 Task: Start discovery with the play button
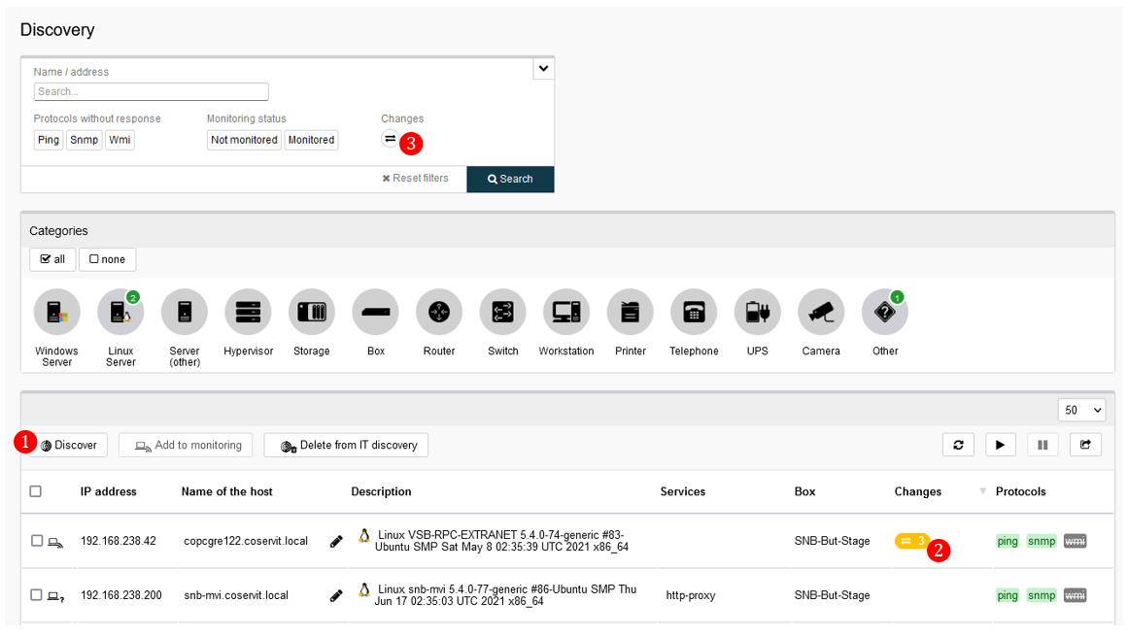[1000, 445]
